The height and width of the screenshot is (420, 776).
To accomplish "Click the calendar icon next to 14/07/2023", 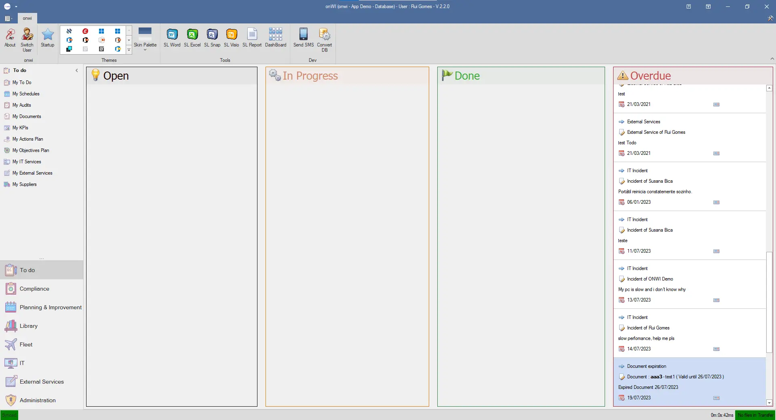I will (622, 349).
